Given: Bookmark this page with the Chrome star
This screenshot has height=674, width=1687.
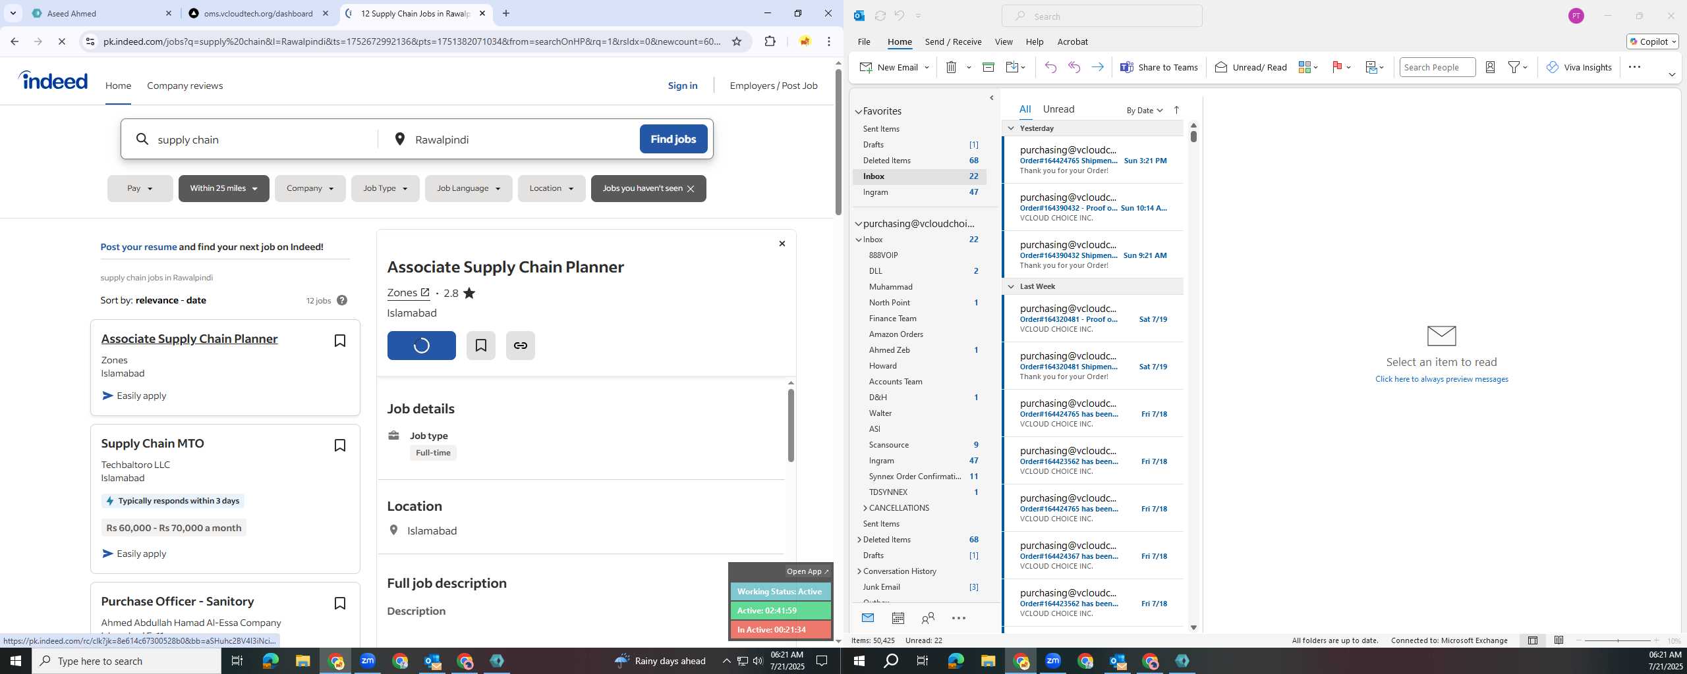Looking at the screenshot, I should [x=737, y=41].
